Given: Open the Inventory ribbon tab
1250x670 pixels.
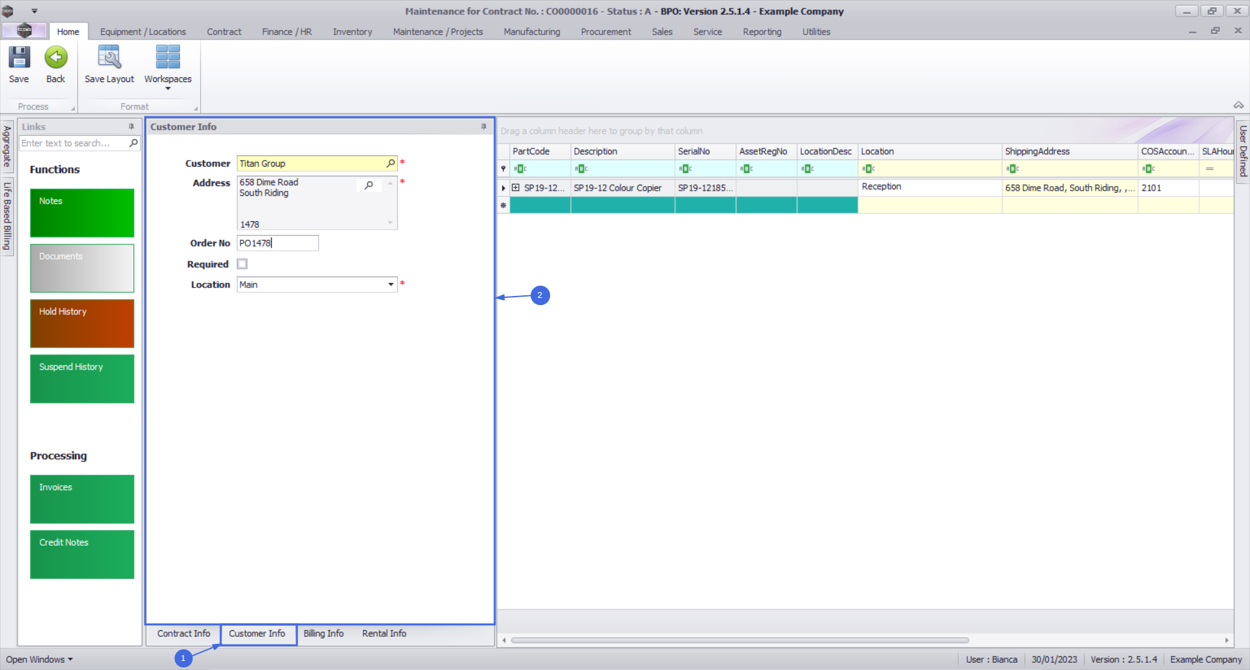Looking at the screenshot, I should click(352, 32).
